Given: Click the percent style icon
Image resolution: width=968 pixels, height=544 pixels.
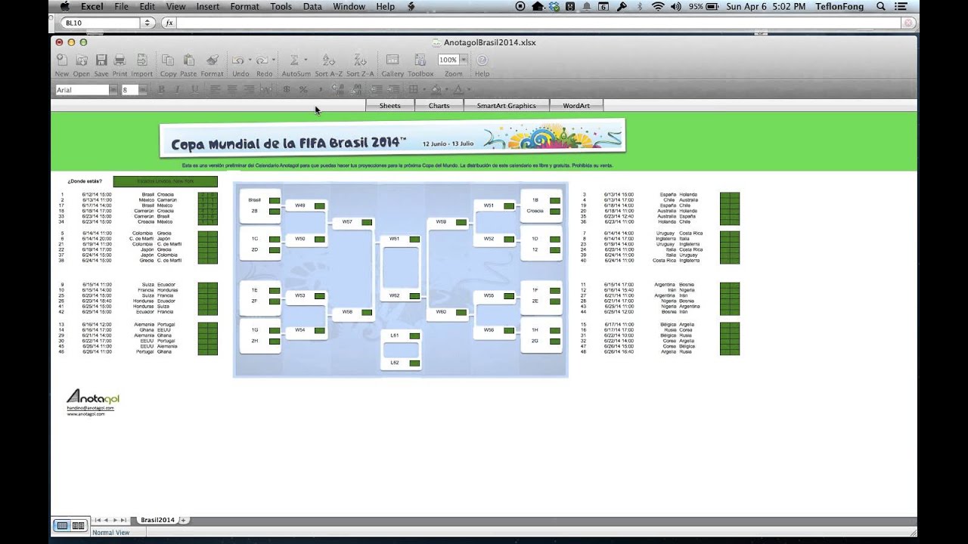Looking at the screenshot, I should tap(303, 89).
